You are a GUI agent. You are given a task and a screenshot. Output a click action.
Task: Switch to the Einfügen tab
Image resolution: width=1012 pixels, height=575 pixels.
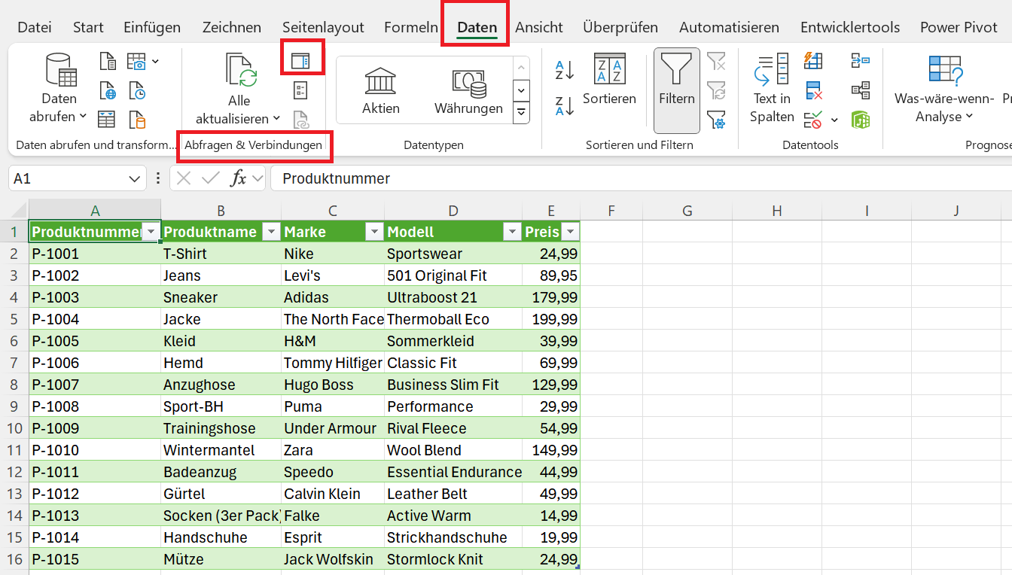(x=152, y=27)
